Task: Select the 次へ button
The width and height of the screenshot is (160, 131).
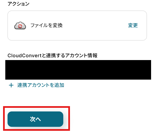Action: 35,119
